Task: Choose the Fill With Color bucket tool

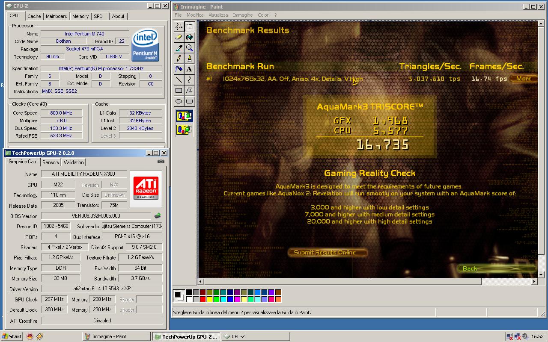Action: tap(190, 37)
